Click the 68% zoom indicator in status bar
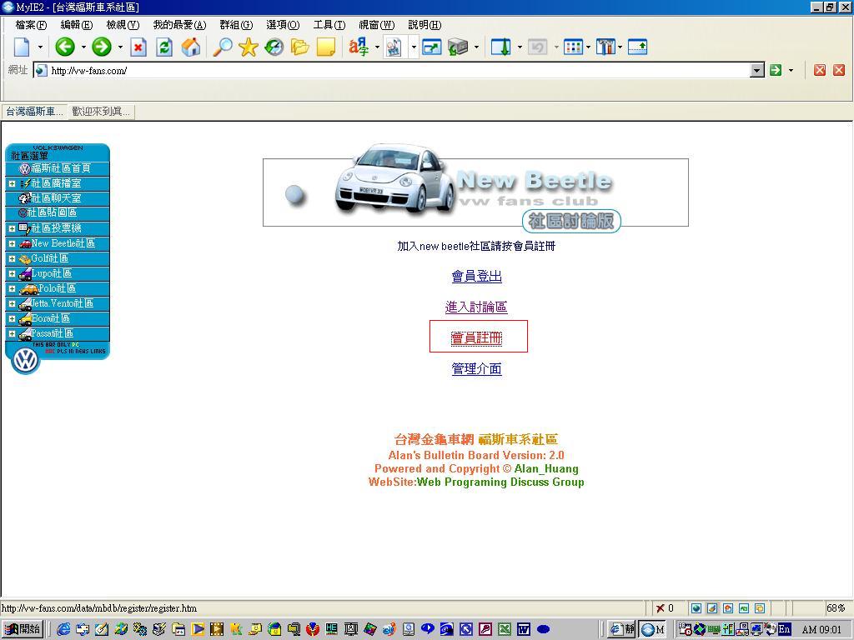The height and width of the screenshot is (640, 854). (x=835, y=608)
